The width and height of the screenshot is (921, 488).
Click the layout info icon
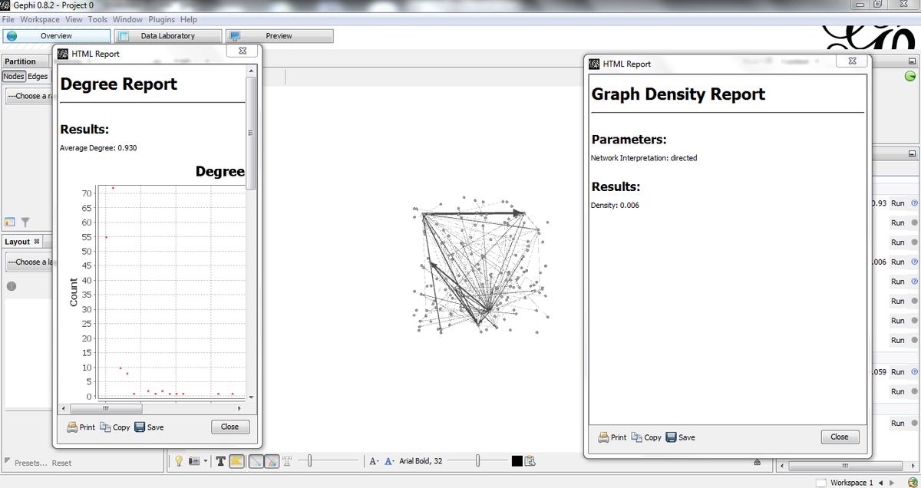pyautogui.click(x=12, y=287)
